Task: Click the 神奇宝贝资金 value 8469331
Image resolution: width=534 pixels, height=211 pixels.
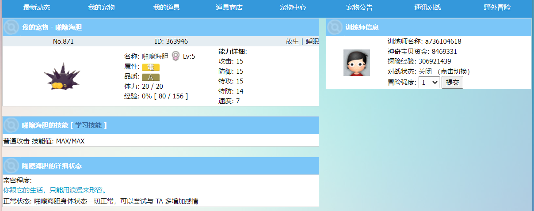Action: pos(444,51)
